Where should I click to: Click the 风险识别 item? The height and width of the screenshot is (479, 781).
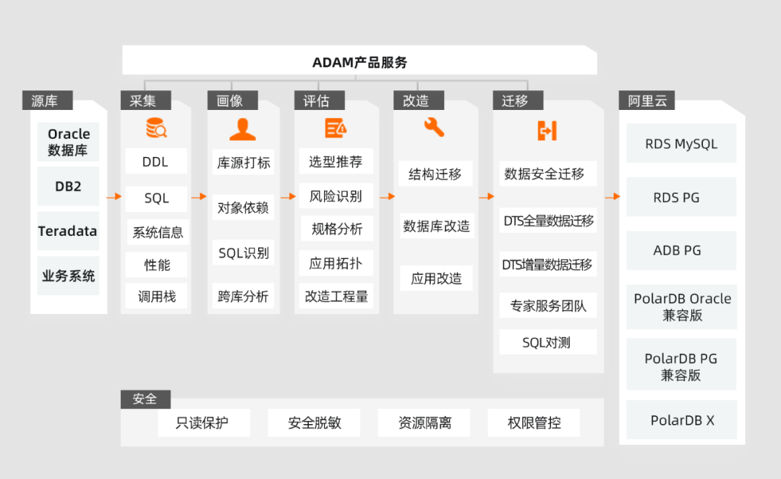(x=336, y=196)
